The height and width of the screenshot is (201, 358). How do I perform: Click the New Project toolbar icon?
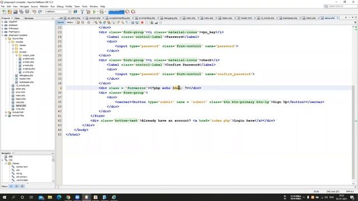[x=10, y=12]
